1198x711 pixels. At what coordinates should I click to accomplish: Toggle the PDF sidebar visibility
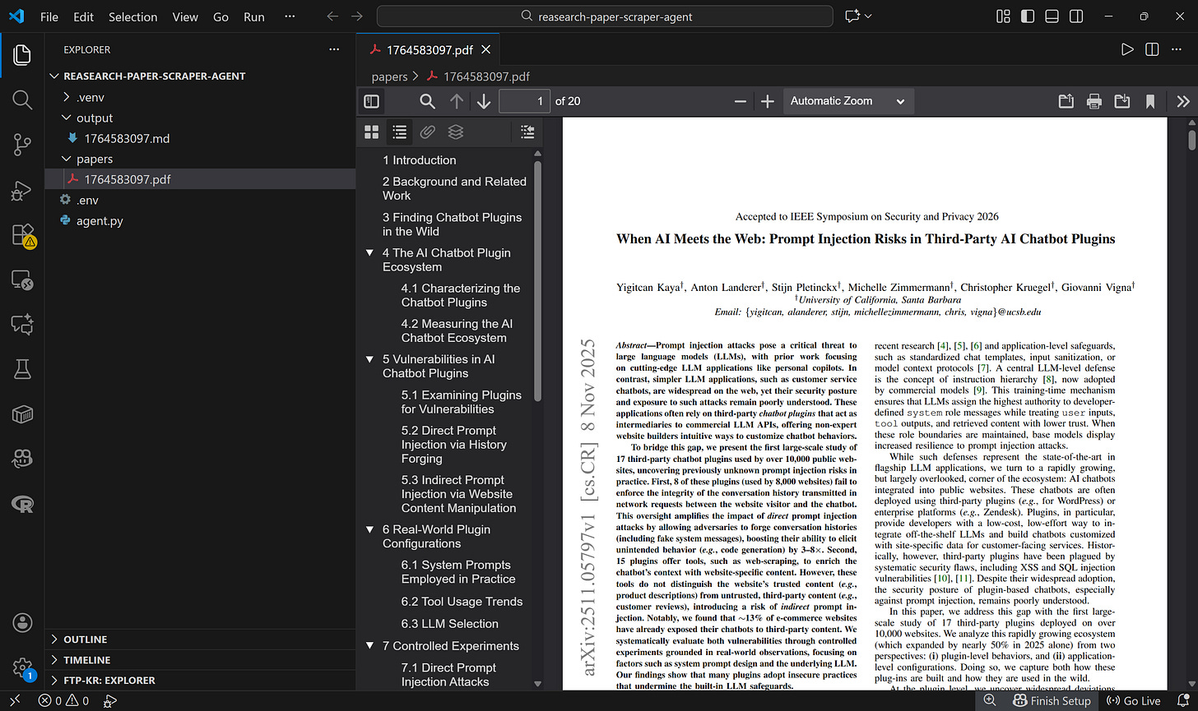click(x=371, y=100)
